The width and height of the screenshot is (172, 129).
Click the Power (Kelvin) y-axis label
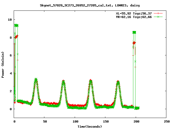pos(3,65)
